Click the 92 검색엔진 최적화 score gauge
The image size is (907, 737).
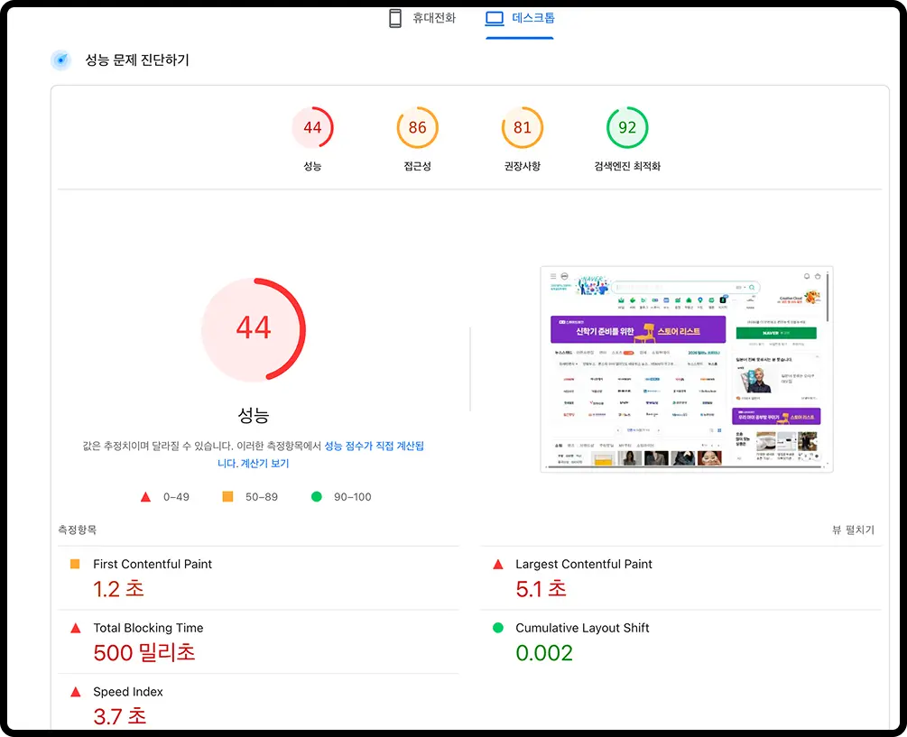(x=627, y=127)
